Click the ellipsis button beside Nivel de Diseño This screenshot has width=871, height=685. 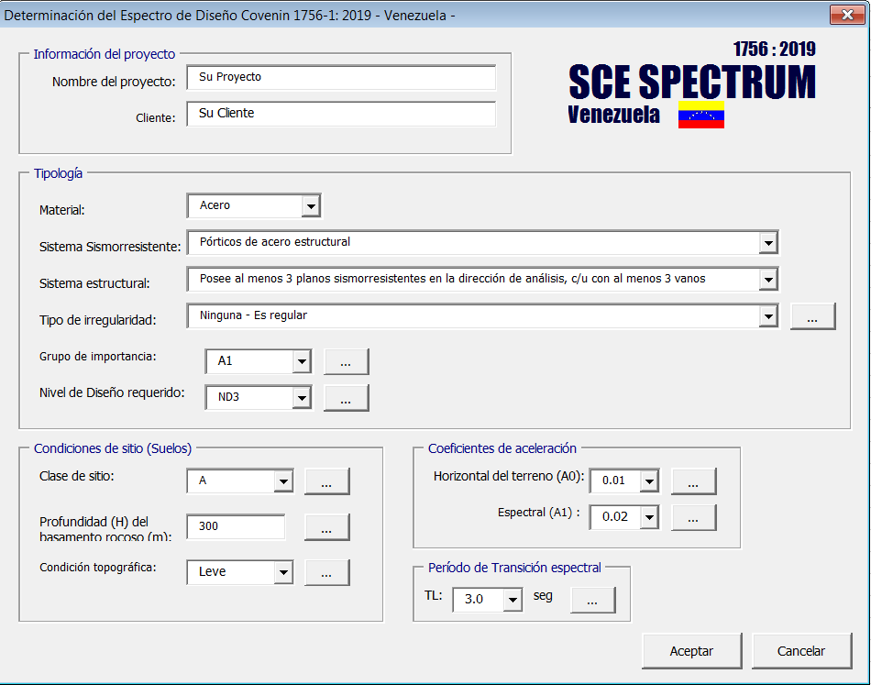[346, 398]
